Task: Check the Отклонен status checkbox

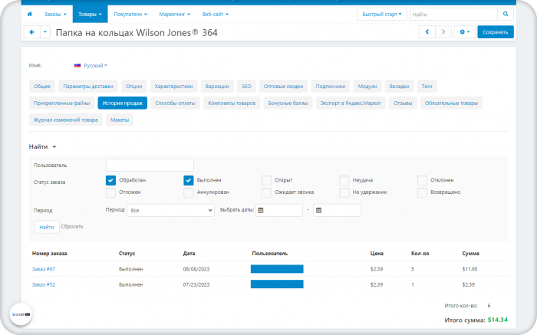Action: click(x=422, y=180)
